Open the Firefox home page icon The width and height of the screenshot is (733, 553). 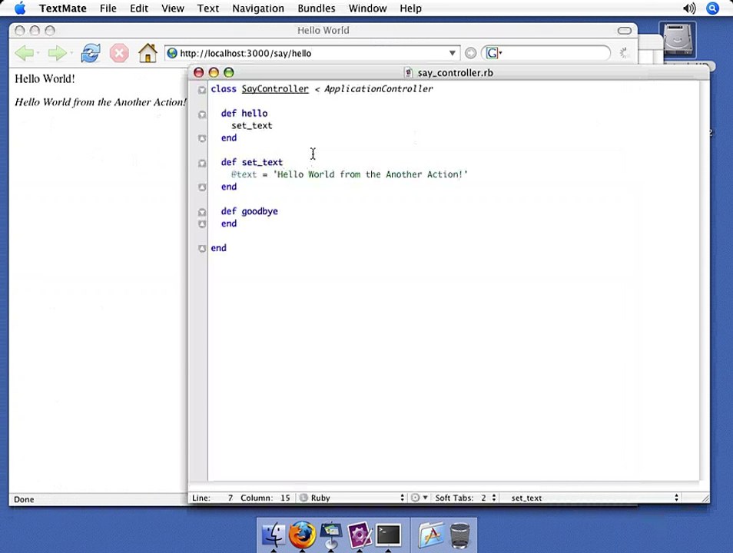pos(148,53)
